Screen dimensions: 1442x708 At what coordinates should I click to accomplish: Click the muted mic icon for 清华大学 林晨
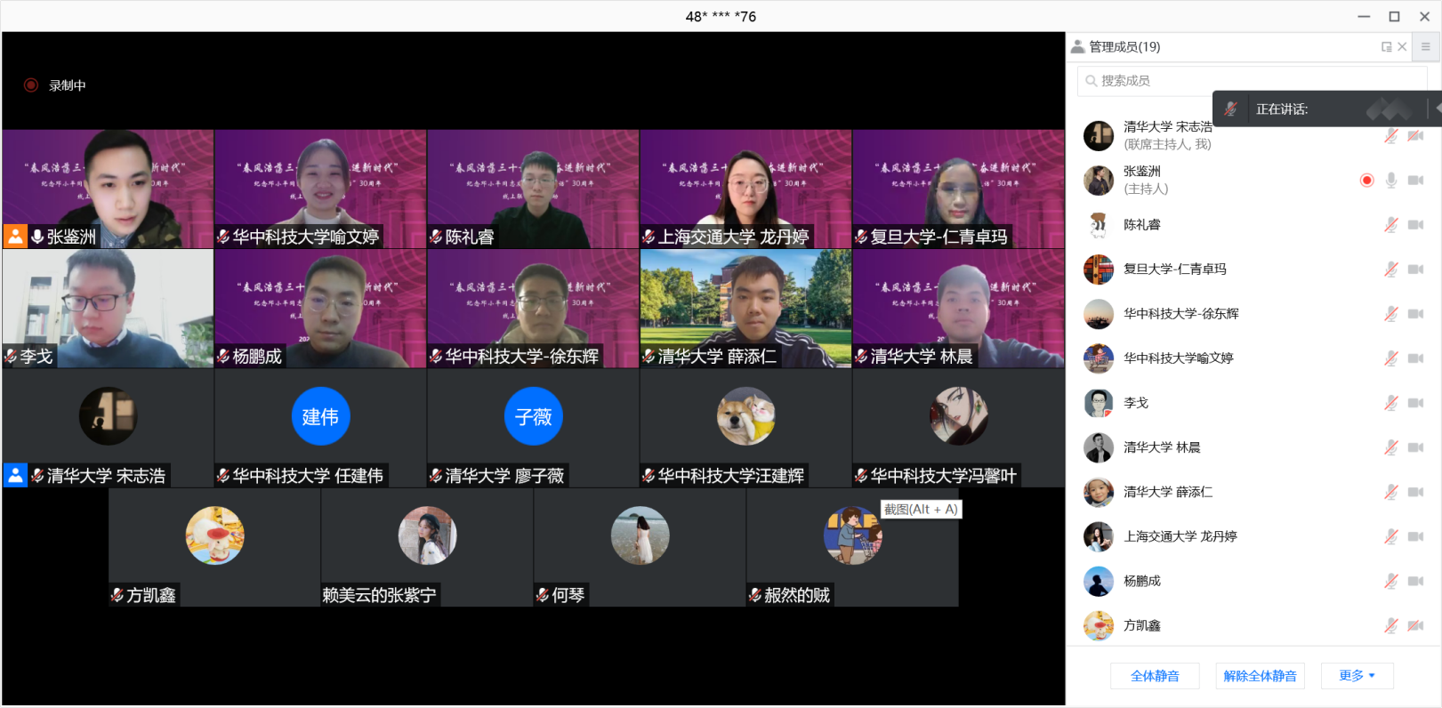[x=1391, y=447]
